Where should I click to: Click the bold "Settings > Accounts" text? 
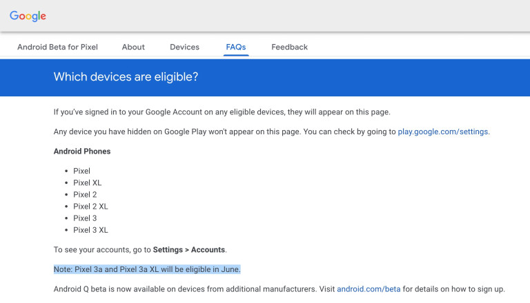tap(190, 249)
